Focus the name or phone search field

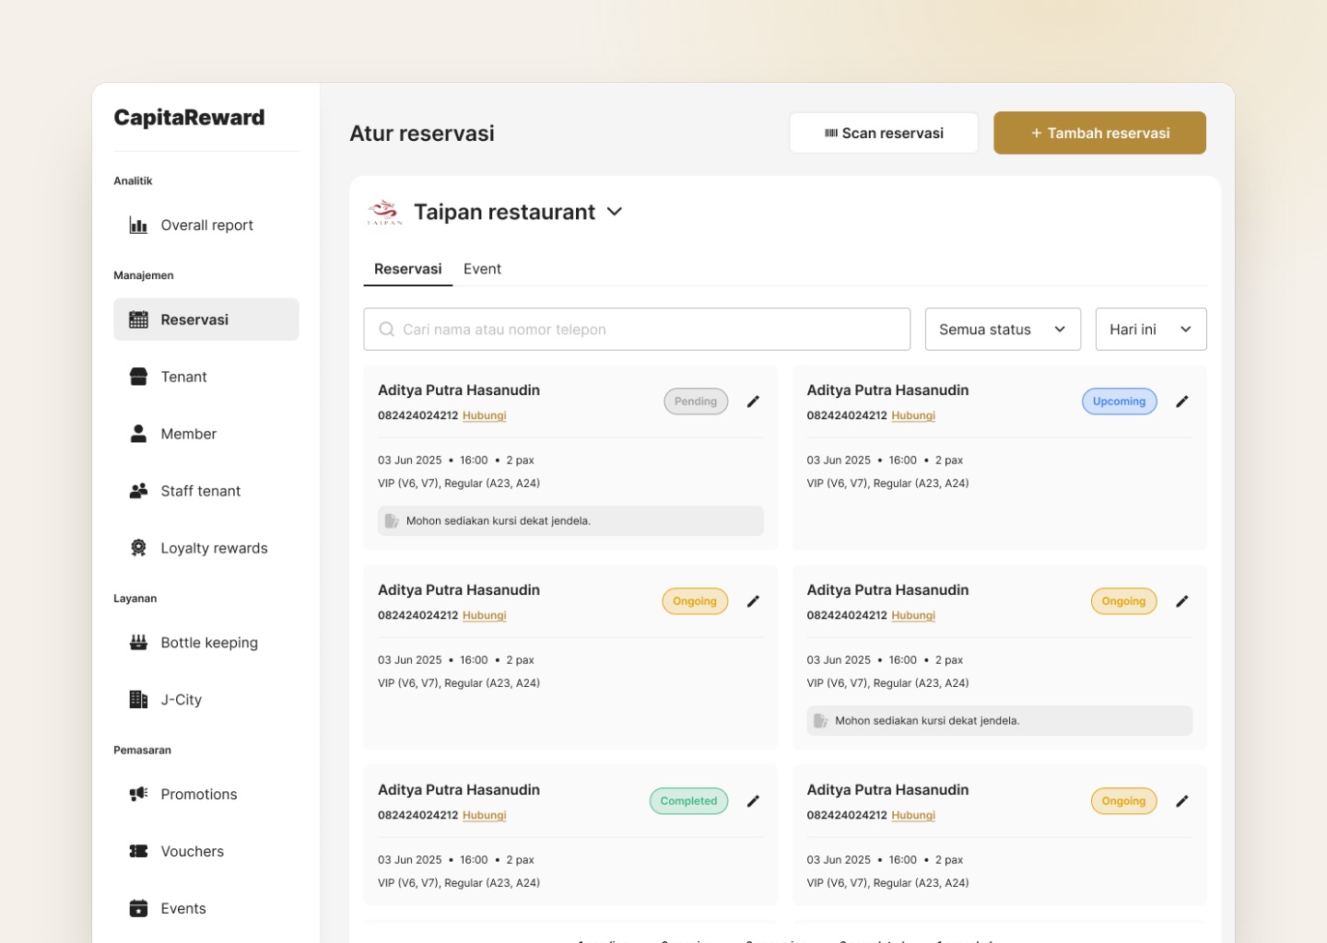[637, 329]
